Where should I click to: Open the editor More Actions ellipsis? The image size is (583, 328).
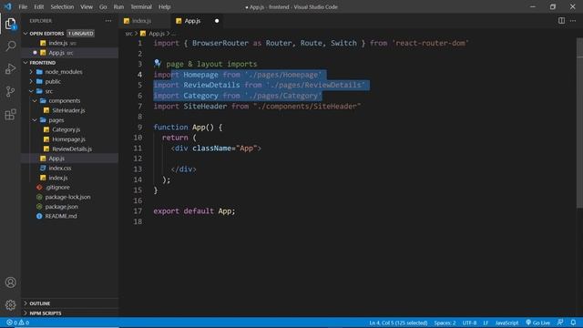(573, 21)
